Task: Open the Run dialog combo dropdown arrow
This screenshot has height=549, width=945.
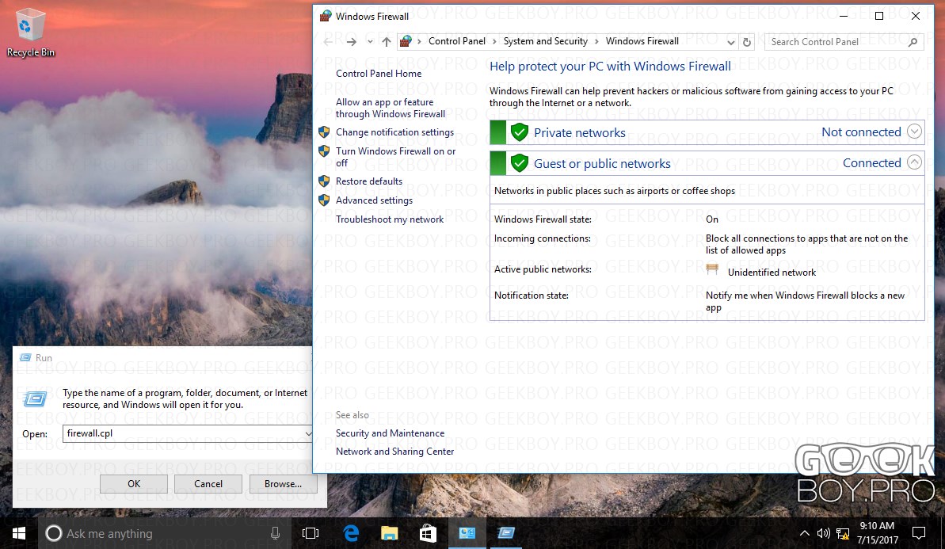Action: [308, 433]
